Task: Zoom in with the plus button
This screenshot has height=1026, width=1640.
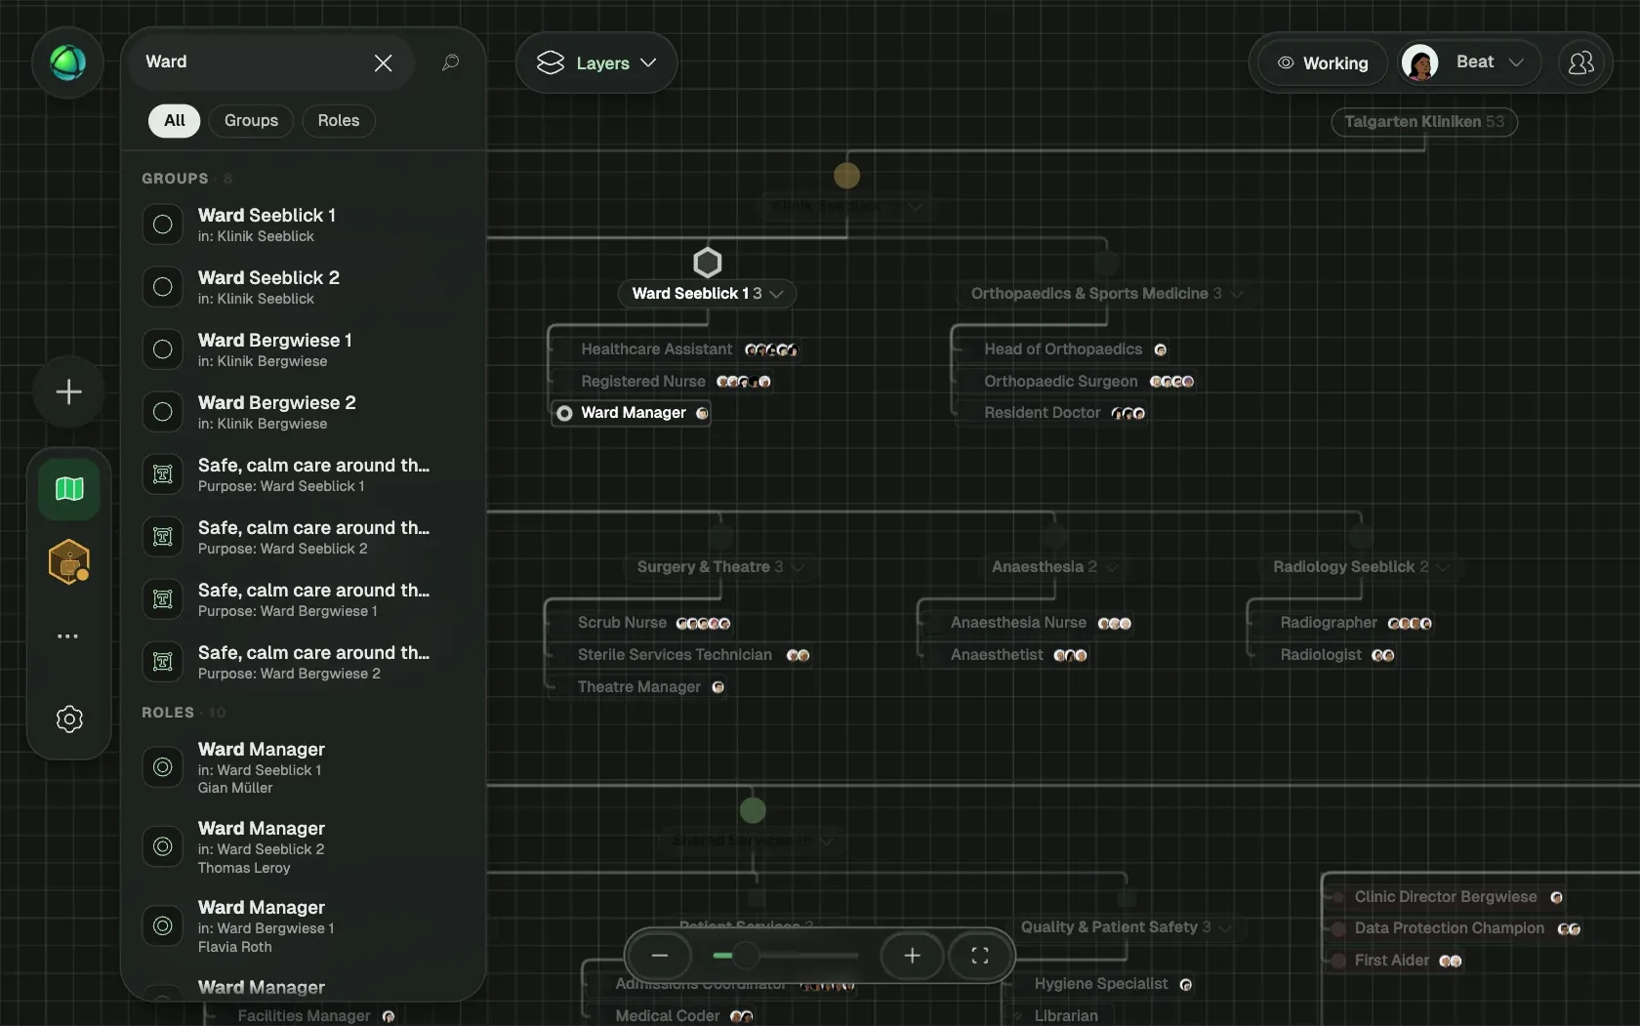Action: click(x=913, y=956)
